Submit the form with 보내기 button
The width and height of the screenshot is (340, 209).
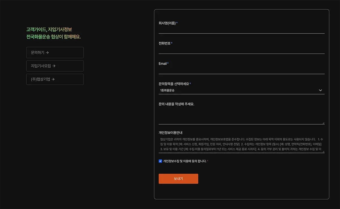coord(178,179)
